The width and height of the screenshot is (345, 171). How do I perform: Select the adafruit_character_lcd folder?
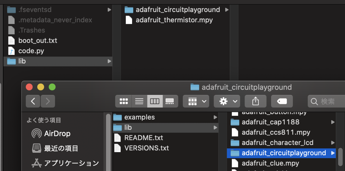281,143
